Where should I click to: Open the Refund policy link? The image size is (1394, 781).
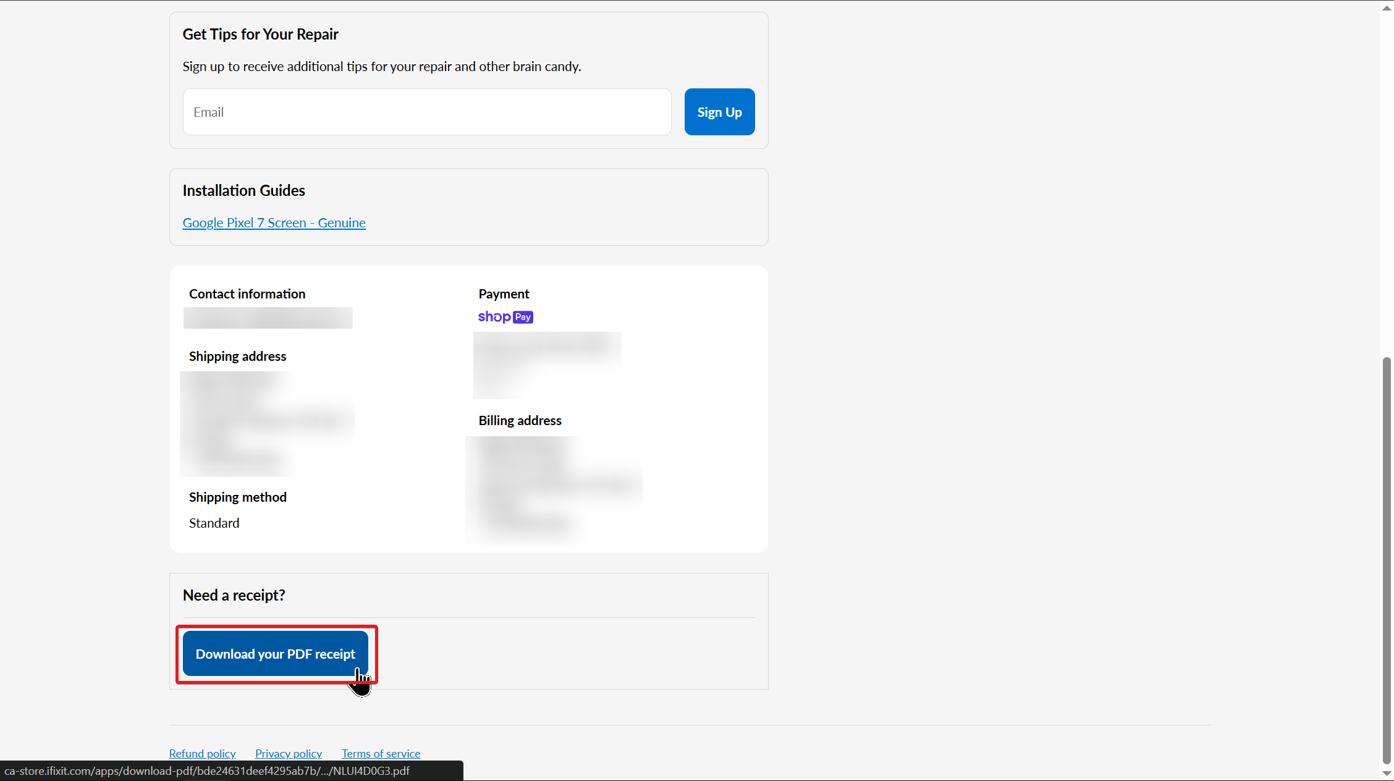(x=202, y=753)
